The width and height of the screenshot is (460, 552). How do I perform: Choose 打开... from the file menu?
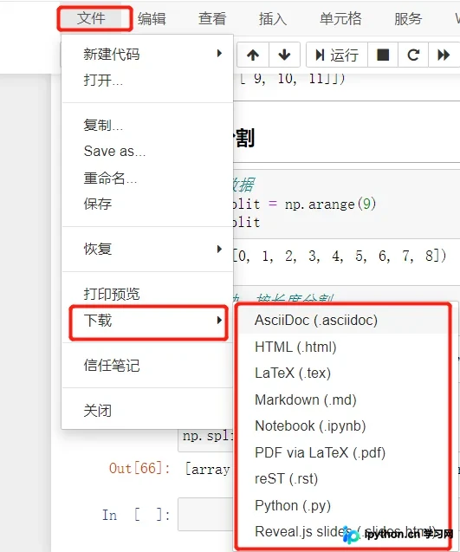147,81
